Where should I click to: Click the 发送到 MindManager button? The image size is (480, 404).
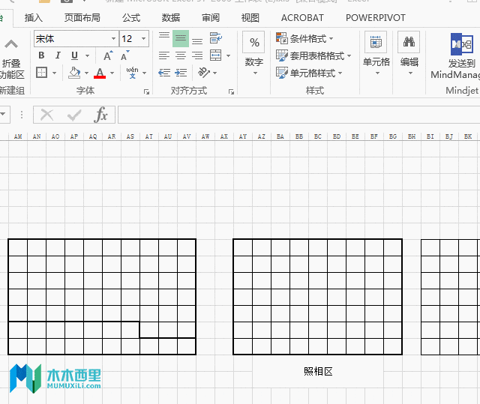[x=455, y=56]
